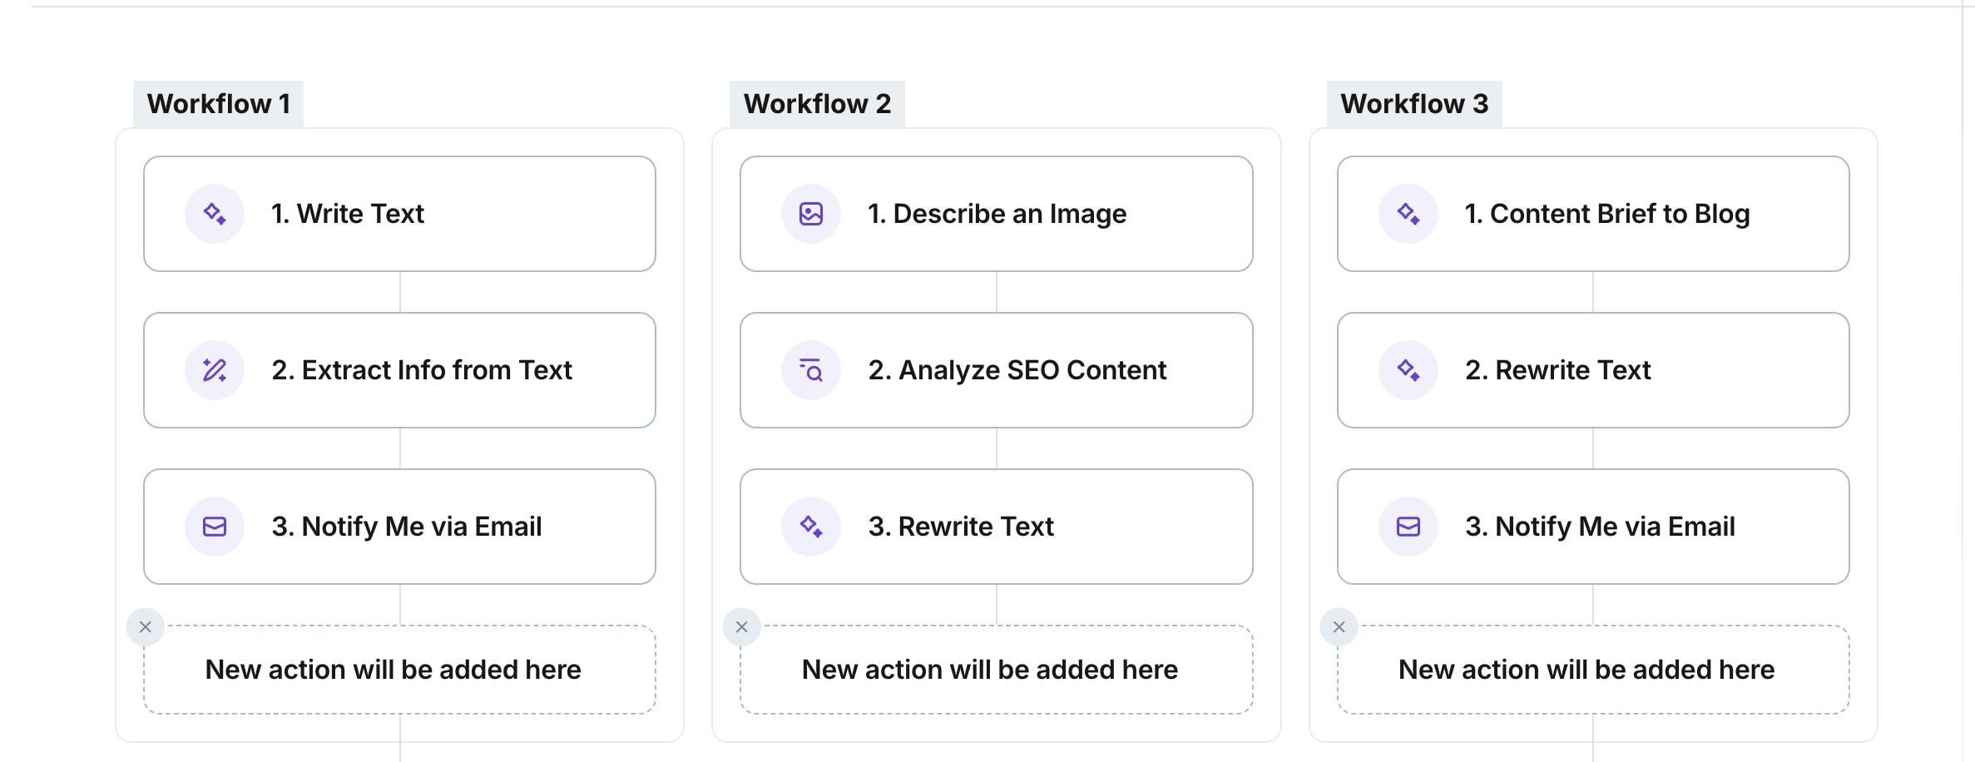Image resolution: width=1975 pixels, height=762 pixels.
Task: Select the Workflow 1 title label
Action: coord(219,104)
